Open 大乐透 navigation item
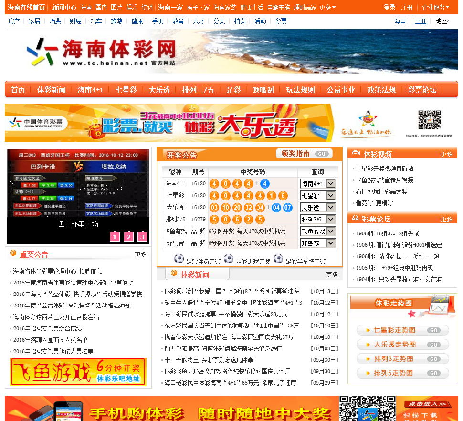 tap(159, 90)
